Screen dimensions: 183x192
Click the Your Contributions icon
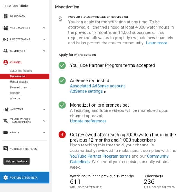[6, 149]
